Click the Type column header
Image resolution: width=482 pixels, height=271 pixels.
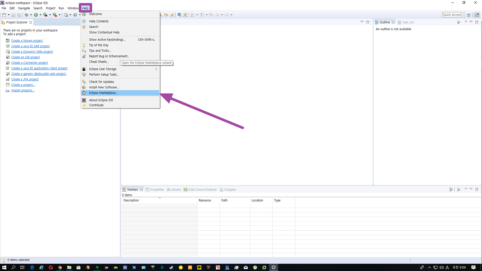[x=283, y=200]
